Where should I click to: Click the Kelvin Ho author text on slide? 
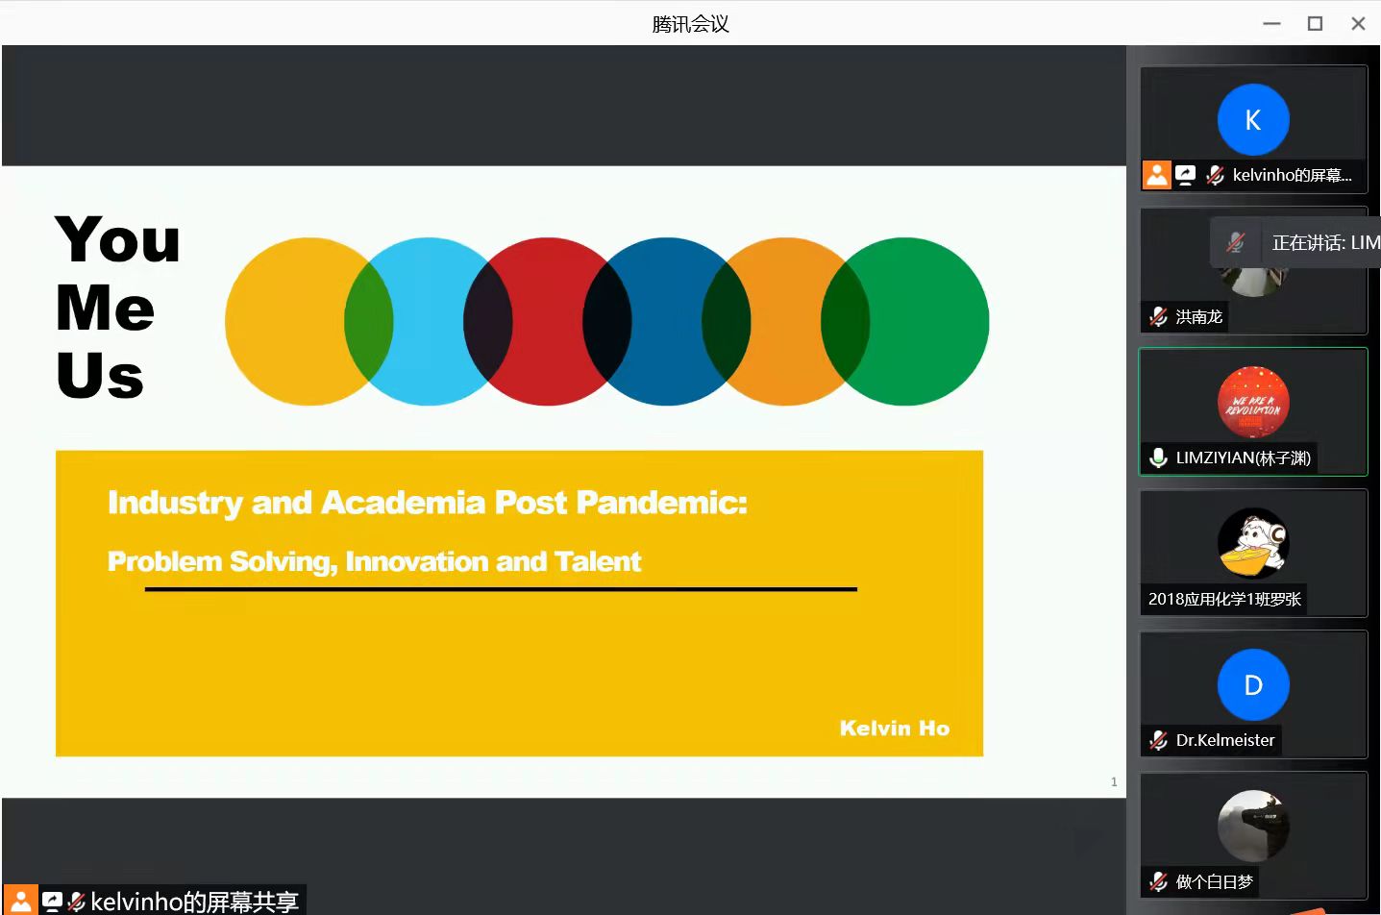pos(894,729)
